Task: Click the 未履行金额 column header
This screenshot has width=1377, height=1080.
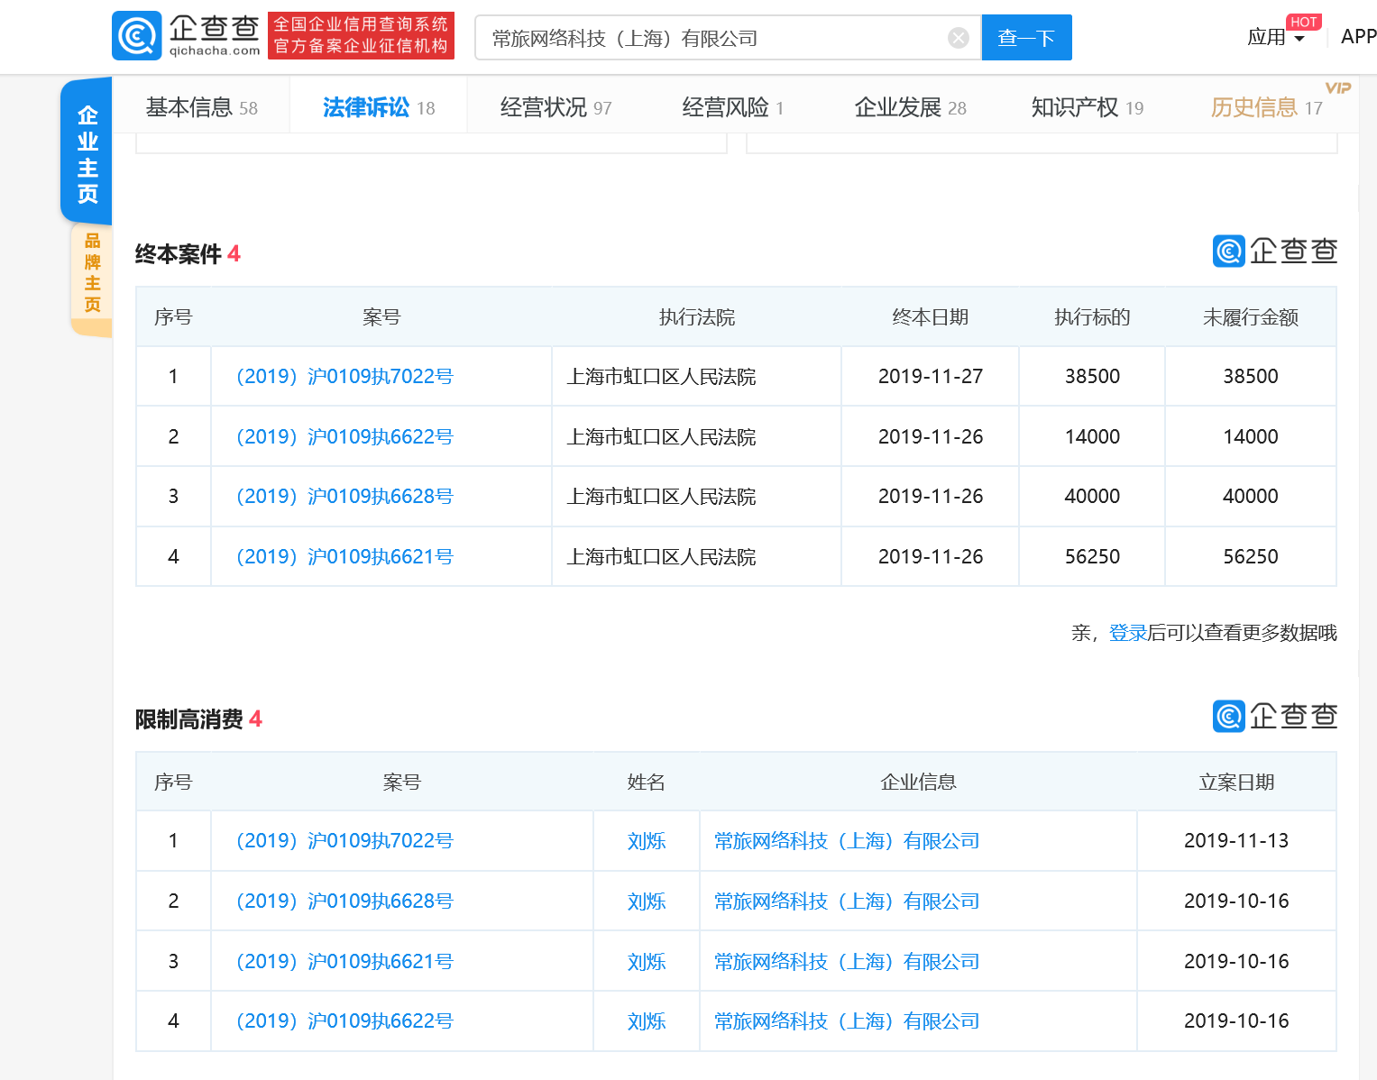Action: tap(1250, 317)
